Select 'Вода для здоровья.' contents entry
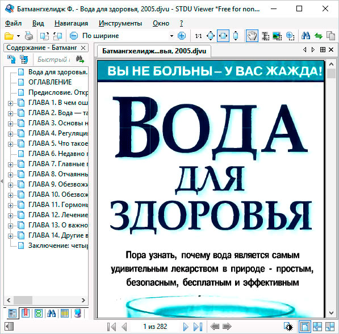Screen dimensions: 339x334 tap(58, 72)
